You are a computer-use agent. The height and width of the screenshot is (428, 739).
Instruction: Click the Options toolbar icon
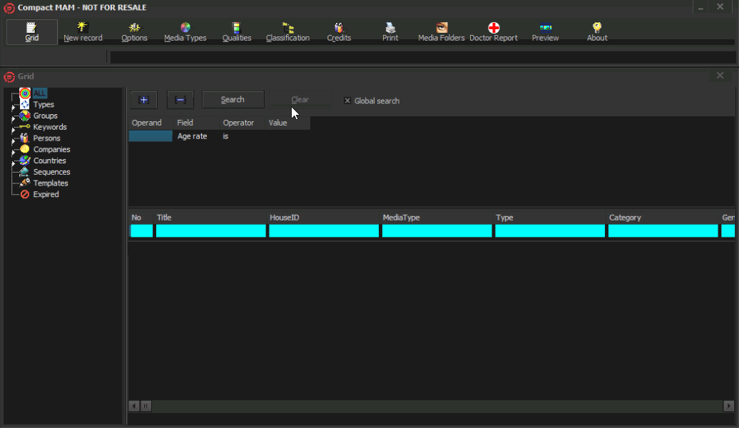pyautogui.click(x=134, y=32)
